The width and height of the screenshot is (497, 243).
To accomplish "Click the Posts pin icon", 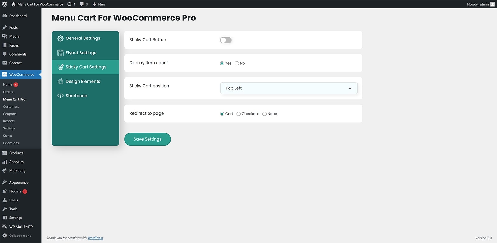I will pyautogui.click(x=5, y=27).
